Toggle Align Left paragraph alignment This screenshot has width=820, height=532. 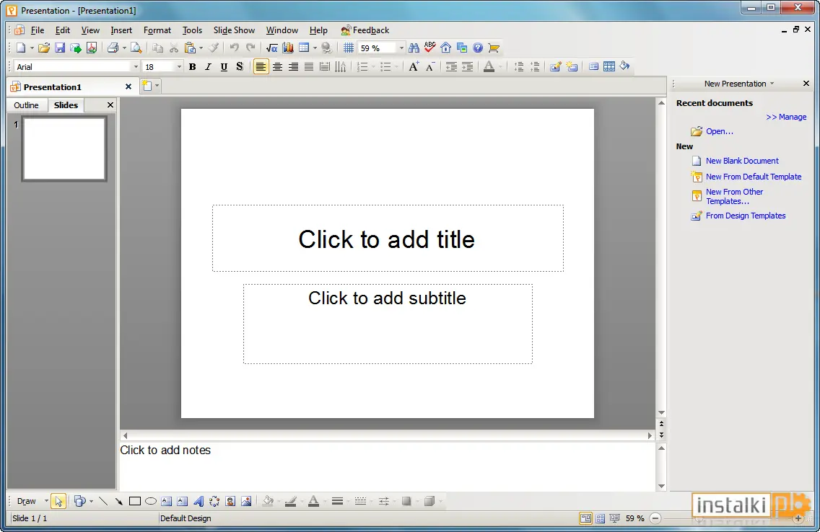[x=261, y=66]
